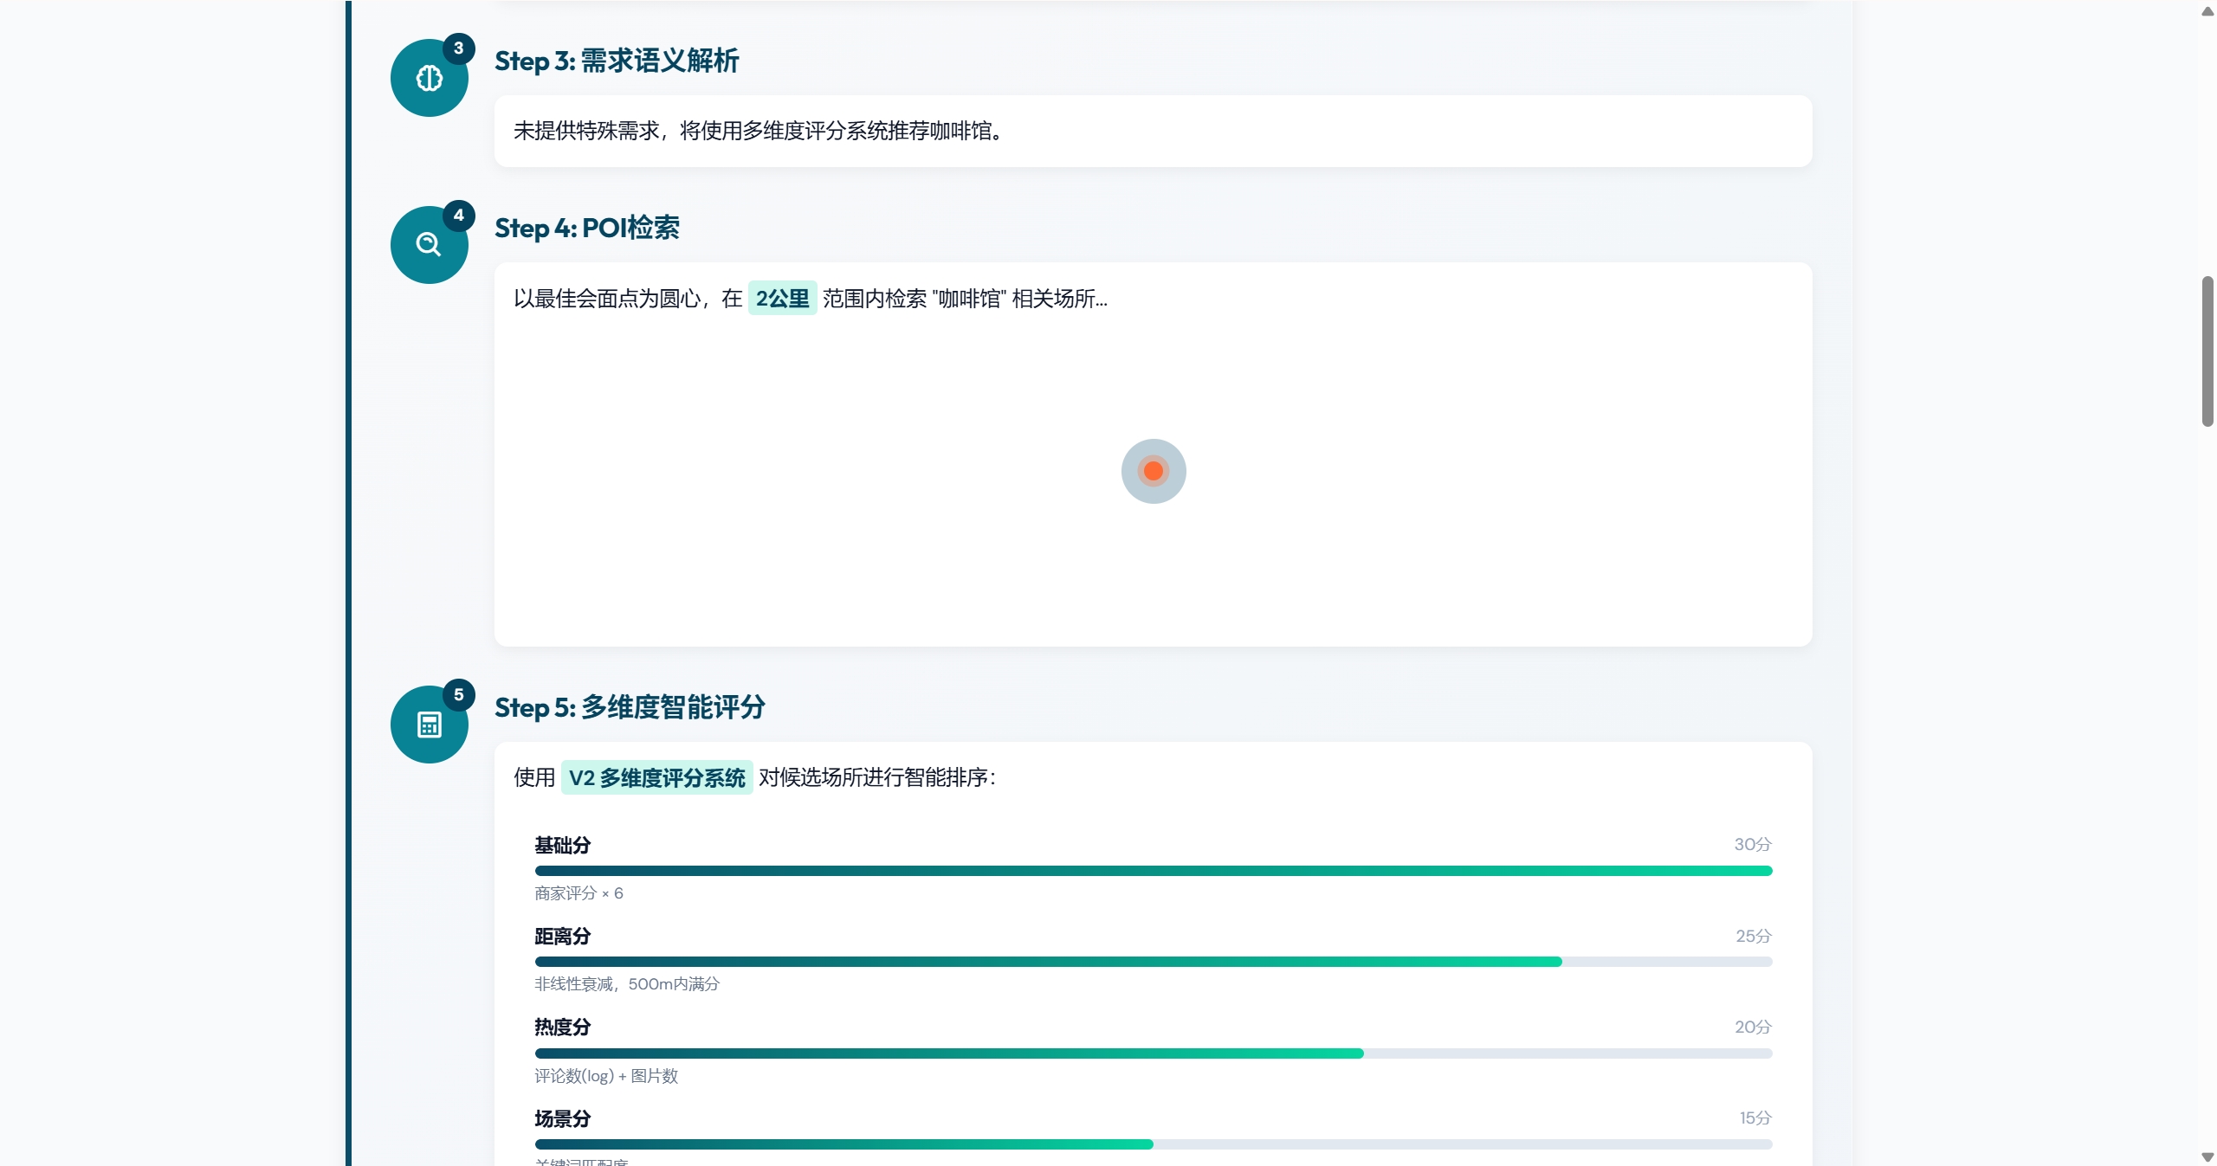Click the 距离分 progress bar

pyautogui.click(x=1153, y=962)
